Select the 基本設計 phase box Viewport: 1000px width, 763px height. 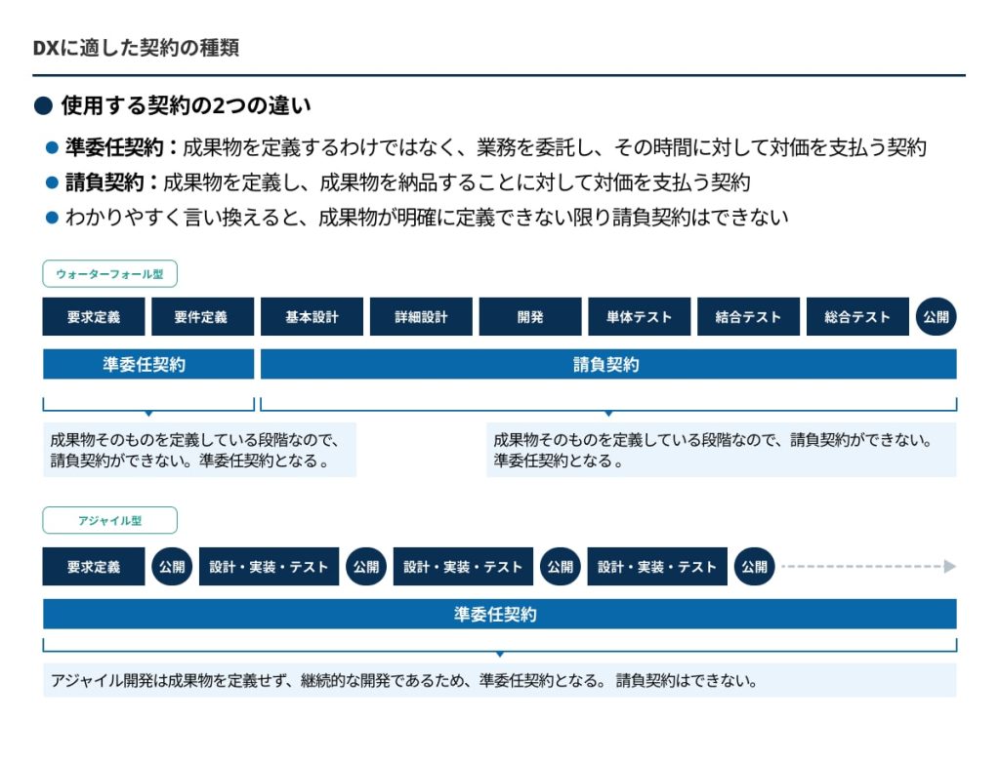point(312,317)
